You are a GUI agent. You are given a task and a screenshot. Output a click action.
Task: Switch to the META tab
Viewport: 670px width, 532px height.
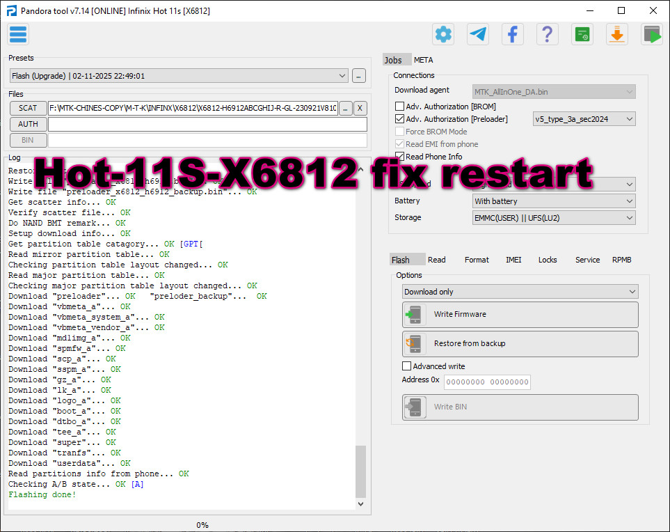point(424,60)
